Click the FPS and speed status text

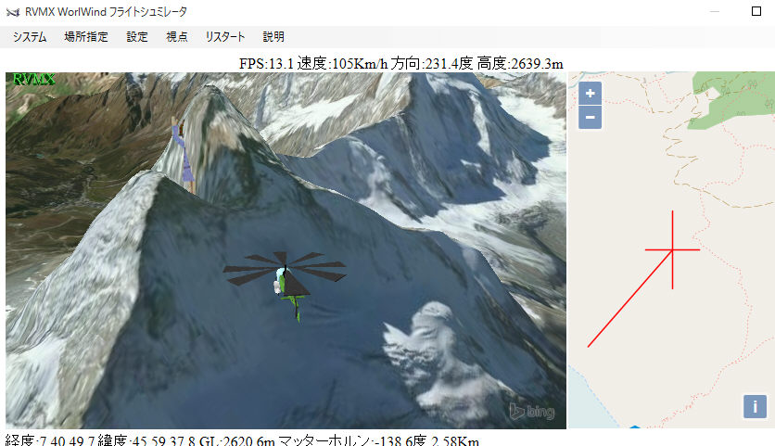pos(400,63)
